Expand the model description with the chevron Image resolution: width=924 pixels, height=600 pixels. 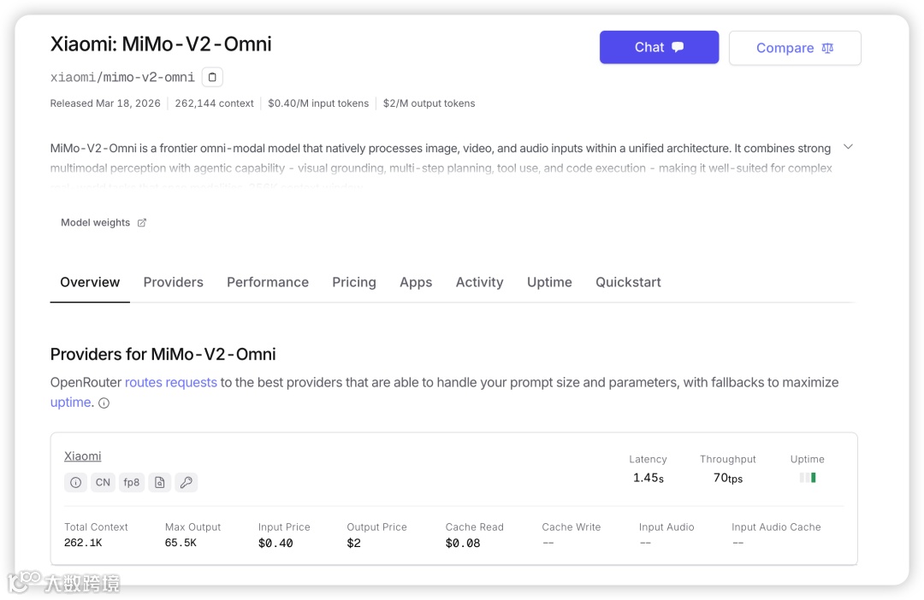(x=848, y=147)
